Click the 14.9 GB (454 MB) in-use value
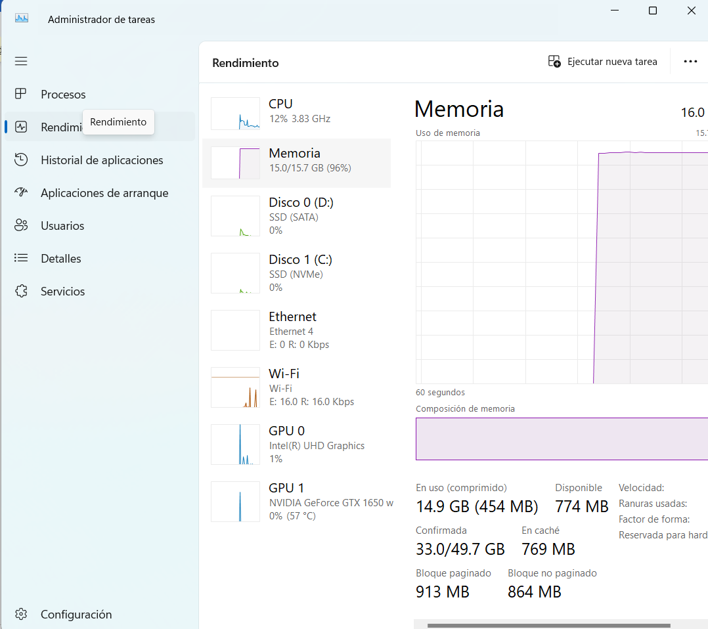Image resolution: width=708 pixels, height=629 pixels. click(477, 507)
